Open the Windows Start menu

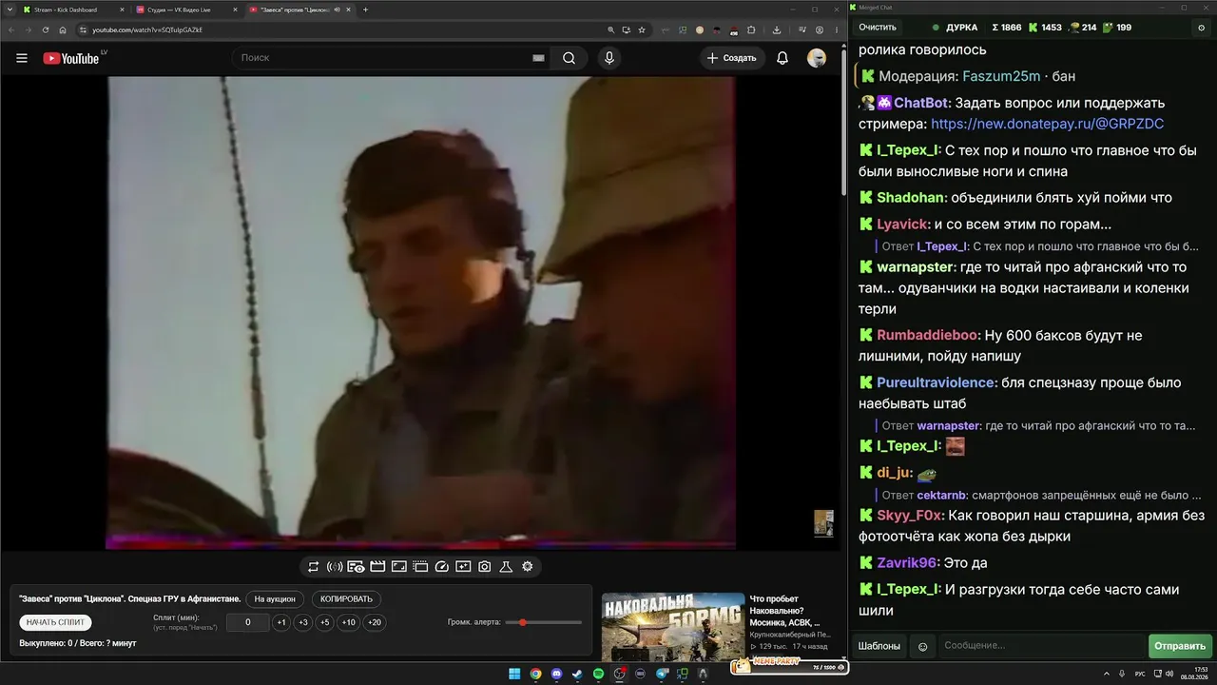[x=514, y=674]
